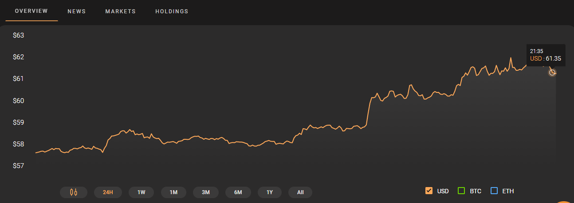Click the USD : 61.35 tooltip value

coord(546,58)
